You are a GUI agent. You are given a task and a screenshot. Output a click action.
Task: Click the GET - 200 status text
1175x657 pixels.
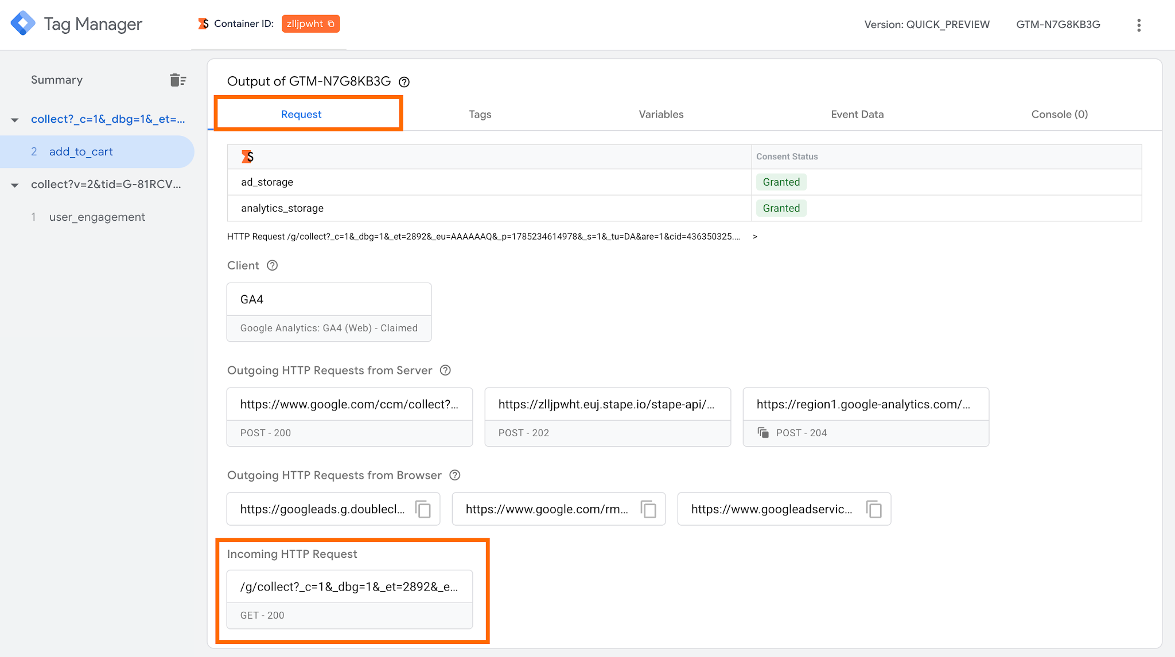[262, 615]
